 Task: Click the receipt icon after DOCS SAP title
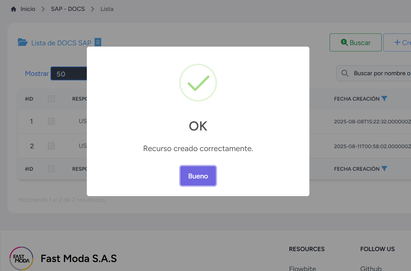pos(98,42)
